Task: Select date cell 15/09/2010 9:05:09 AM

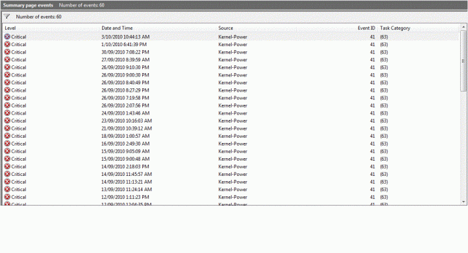Action: click(x=125, y=151)
